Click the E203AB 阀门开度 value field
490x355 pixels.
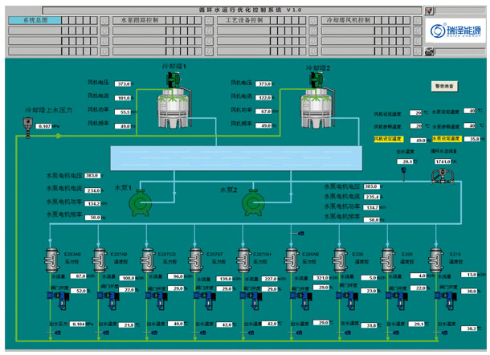[79, 292]
